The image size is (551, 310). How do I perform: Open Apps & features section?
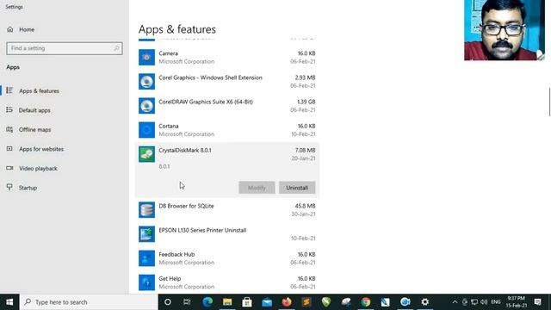click(x=39, y=90)
